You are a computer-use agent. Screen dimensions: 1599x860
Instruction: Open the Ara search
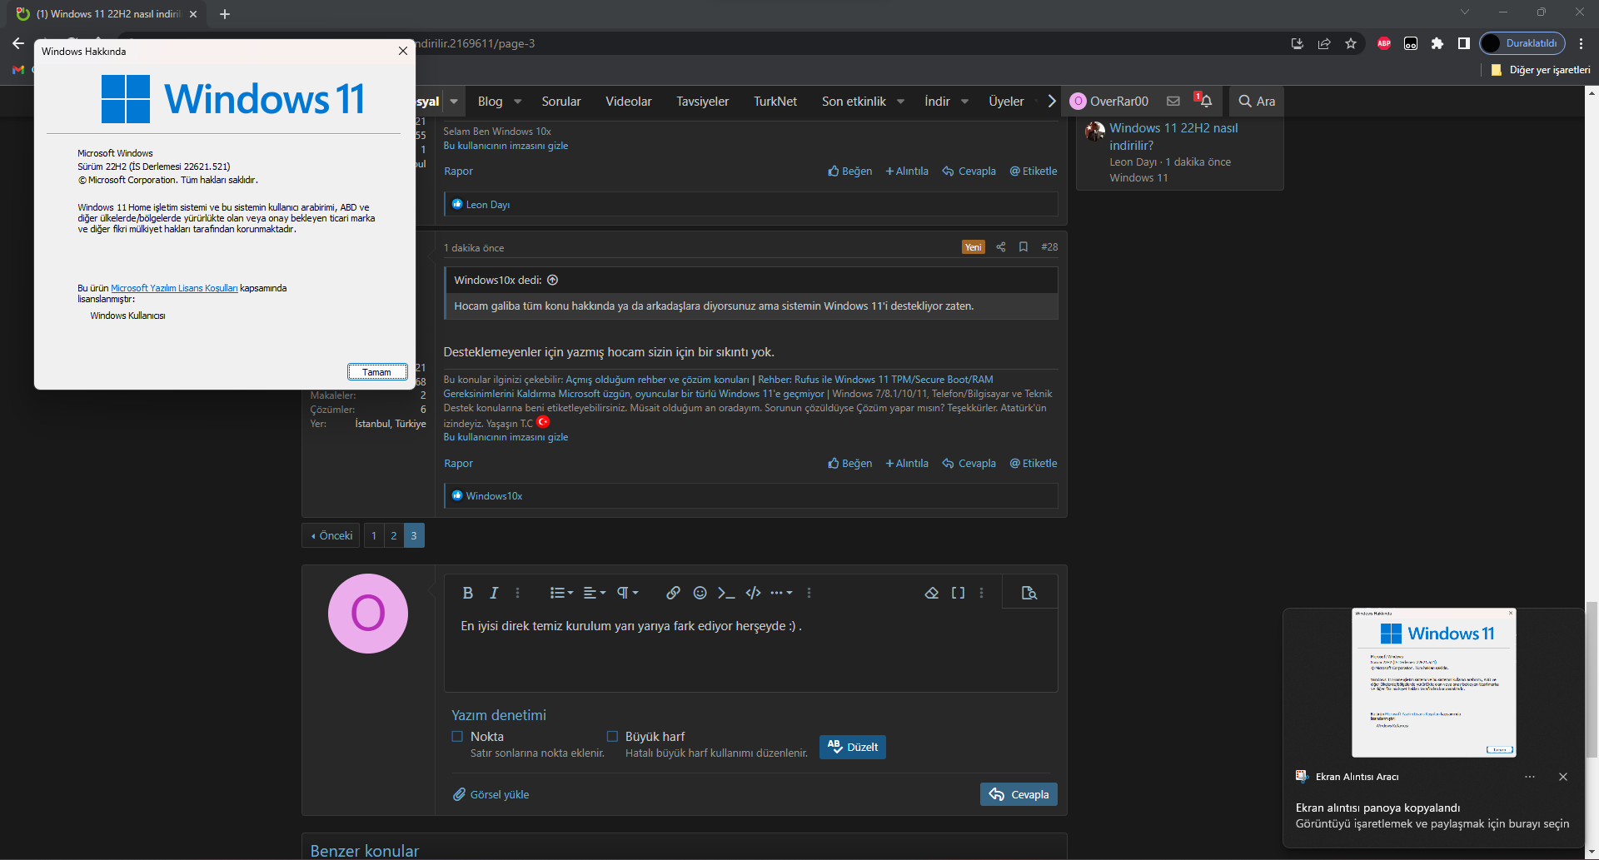pyautogui.click(x=1257, y=101)
